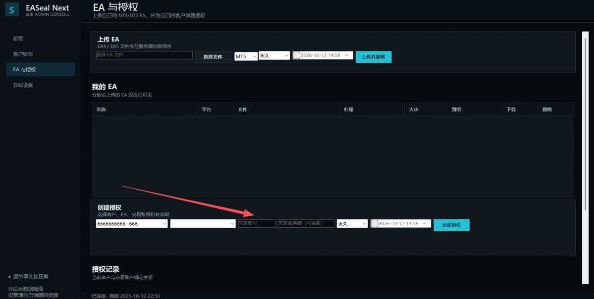Expand the 永久 dropdown in upload section
This screenshot has width=594, height=299.
tap(274, 55)
